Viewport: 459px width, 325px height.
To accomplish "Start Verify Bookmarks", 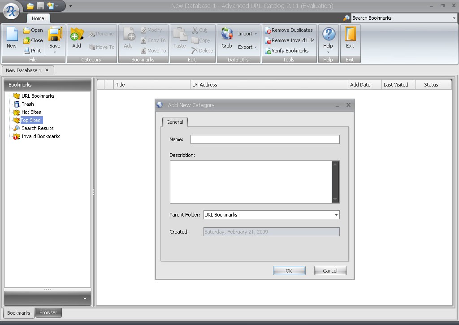I will (288, 51).
